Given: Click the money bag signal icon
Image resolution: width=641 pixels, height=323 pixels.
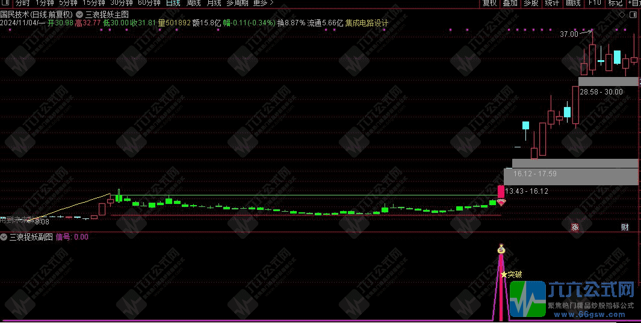Looking at the screenshot, I should (x=501, y=249).
